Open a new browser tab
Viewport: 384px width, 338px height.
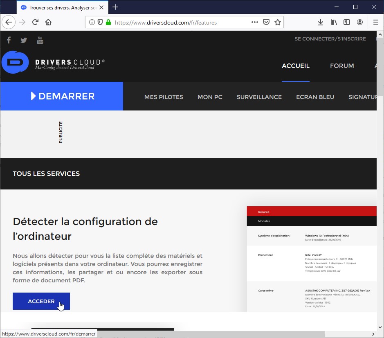click(115, 7)
